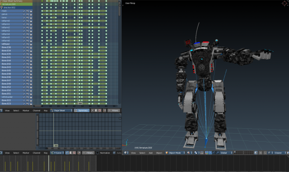Toggle the Summary button in Dope Sheet
289x172 pixels.
point(82,110)
